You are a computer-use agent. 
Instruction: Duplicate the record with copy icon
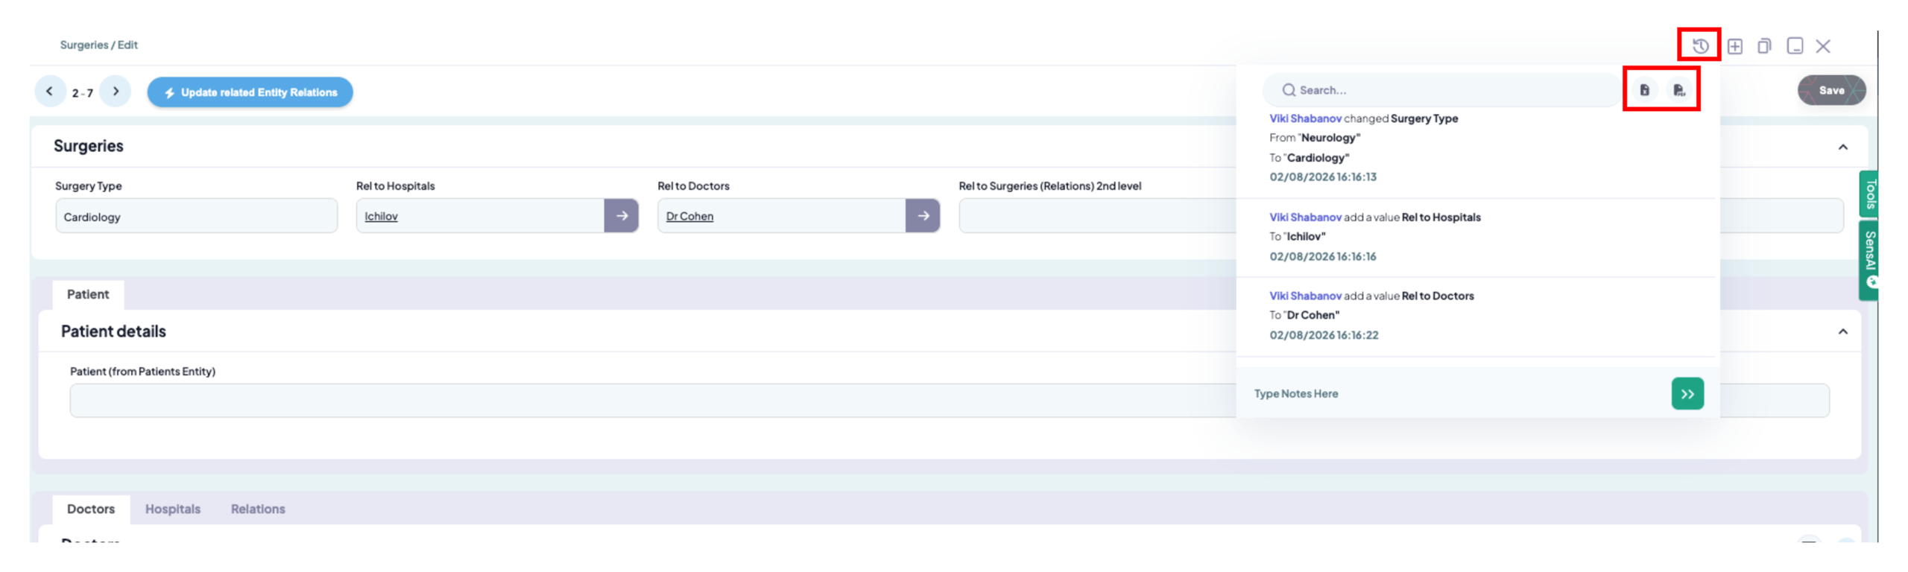pos(1763,46)
